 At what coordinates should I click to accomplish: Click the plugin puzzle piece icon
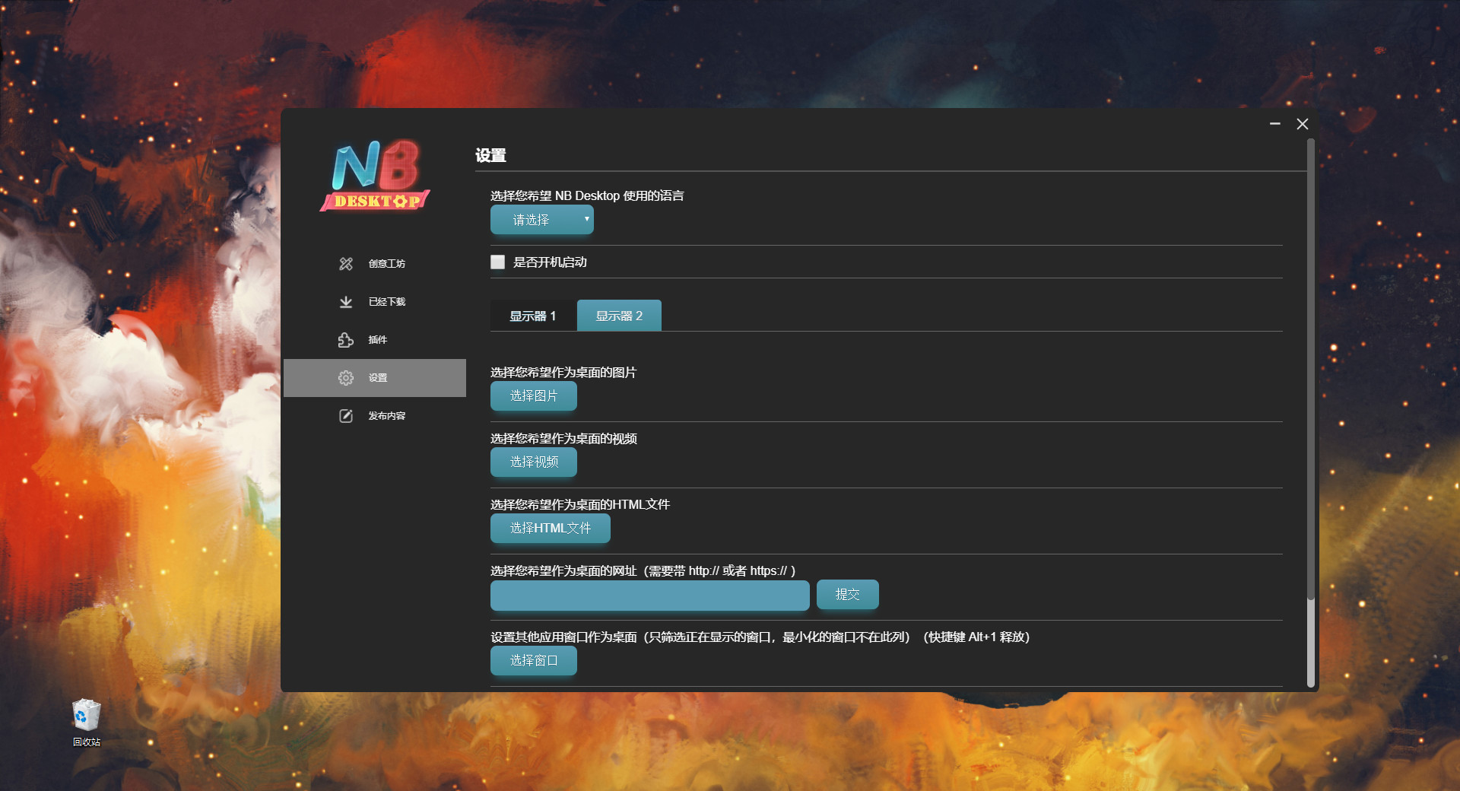pos(346,340)
